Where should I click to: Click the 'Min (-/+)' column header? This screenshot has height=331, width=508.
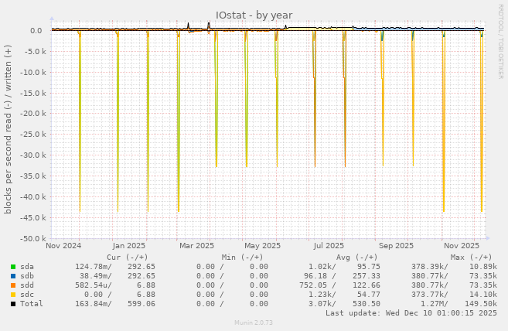pos(241,257)
